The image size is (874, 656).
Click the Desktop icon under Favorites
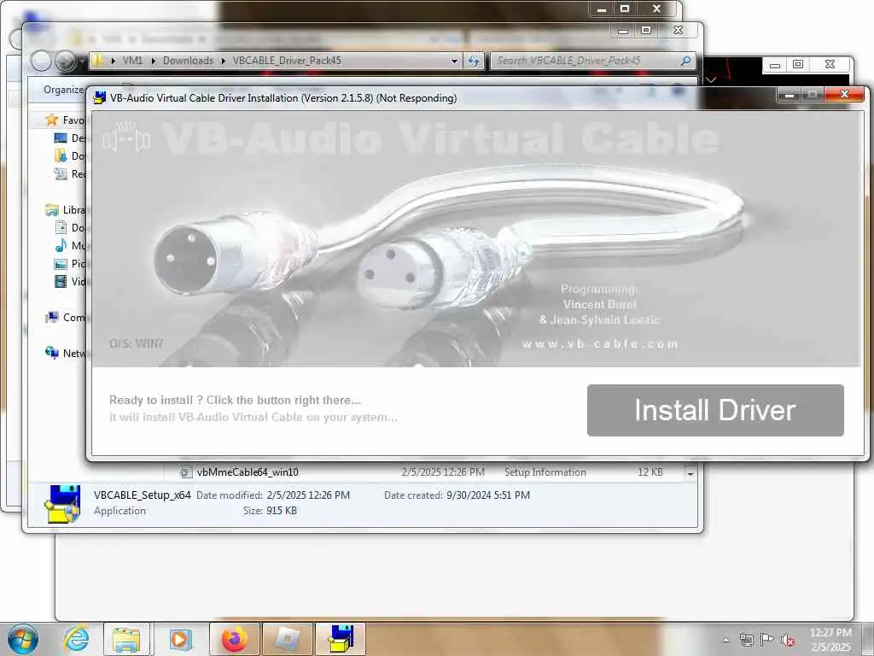pyautogui.click(x=61, y=138)
